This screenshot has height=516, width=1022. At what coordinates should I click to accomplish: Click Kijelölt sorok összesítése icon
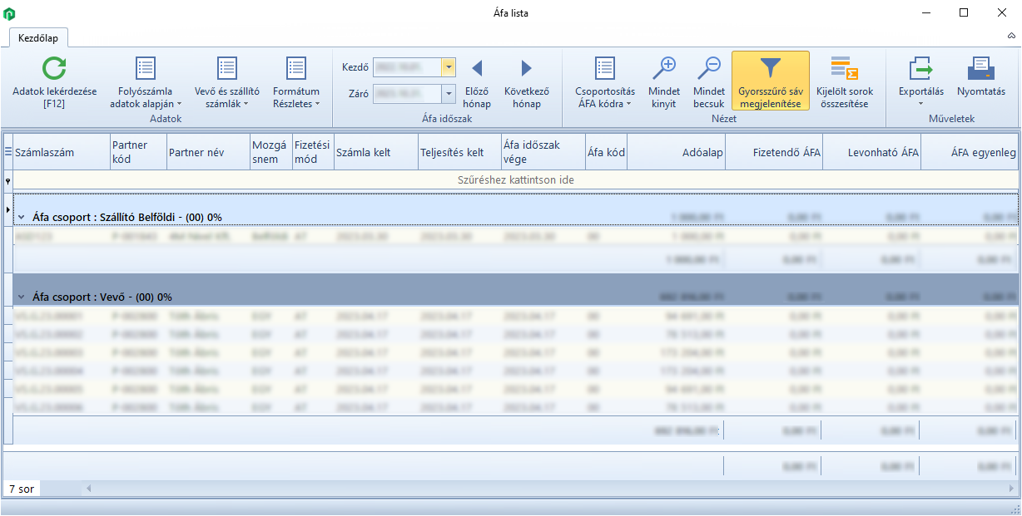pos(844,69)
